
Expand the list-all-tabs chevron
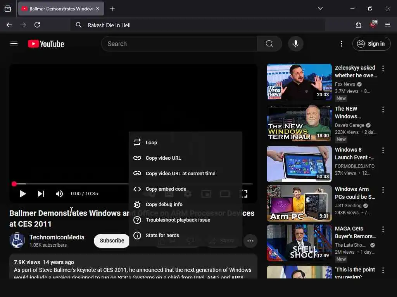tap(320, 9)
